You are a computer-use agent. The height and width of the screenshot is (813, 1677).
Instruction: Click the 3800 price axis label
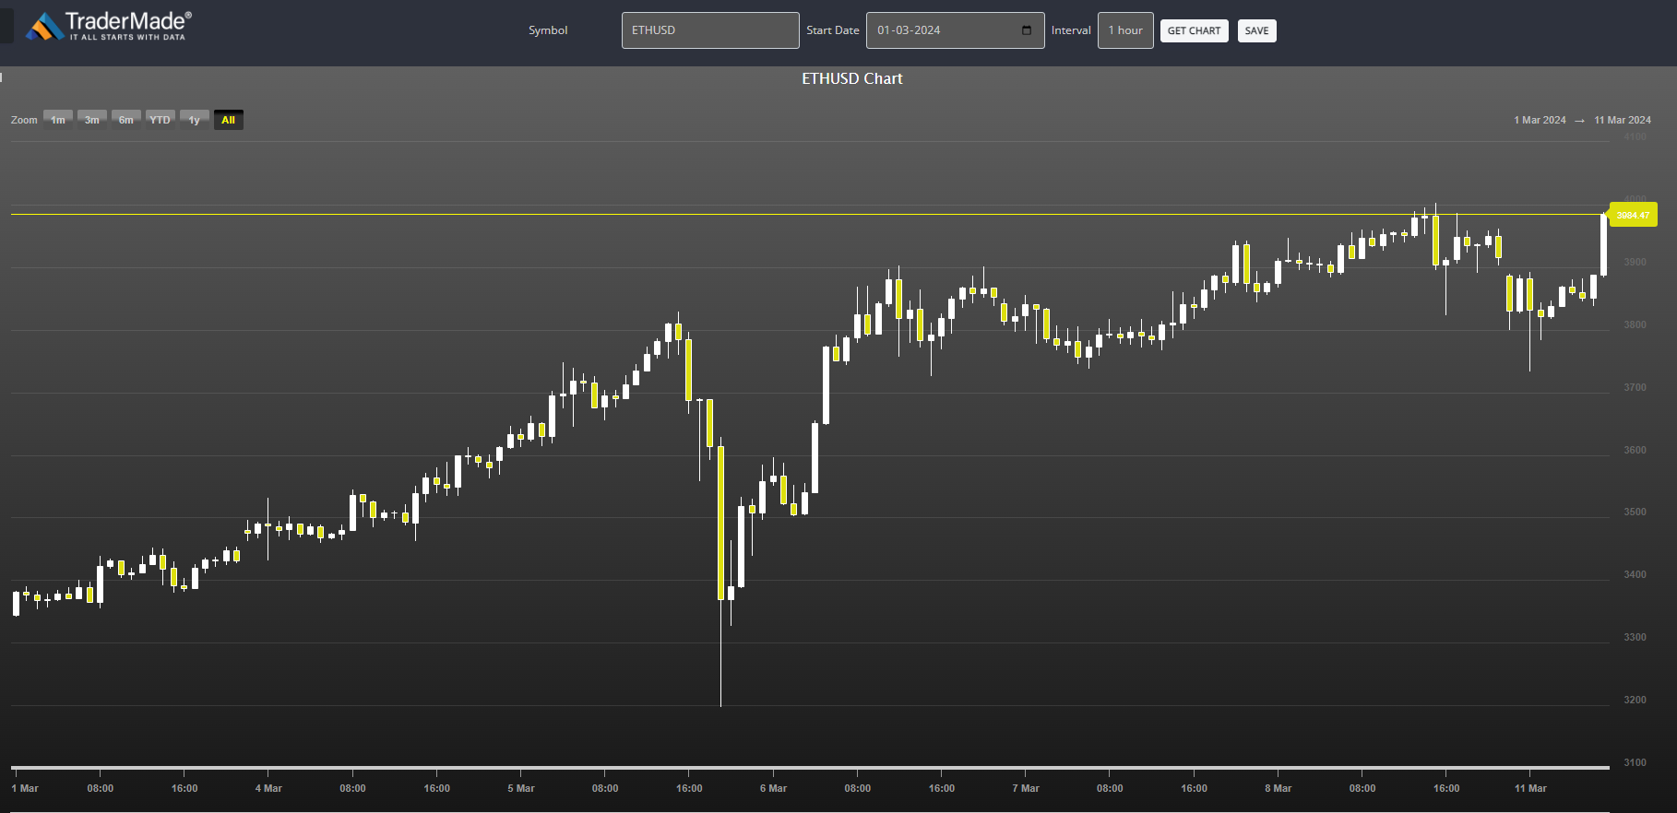click(1635, 324)
